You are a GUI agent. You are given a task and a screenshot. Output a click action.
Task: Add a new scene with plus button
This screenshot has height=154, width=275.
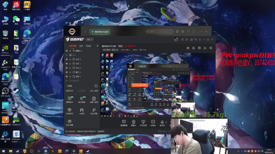coord(98,46)
